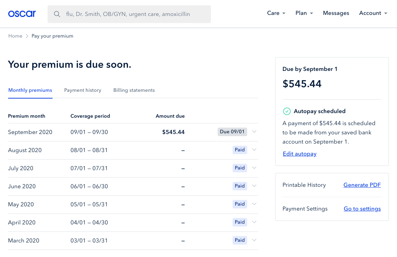Click the Edit autopay link
Screen dimensions: 397x257
click(300, 154)
